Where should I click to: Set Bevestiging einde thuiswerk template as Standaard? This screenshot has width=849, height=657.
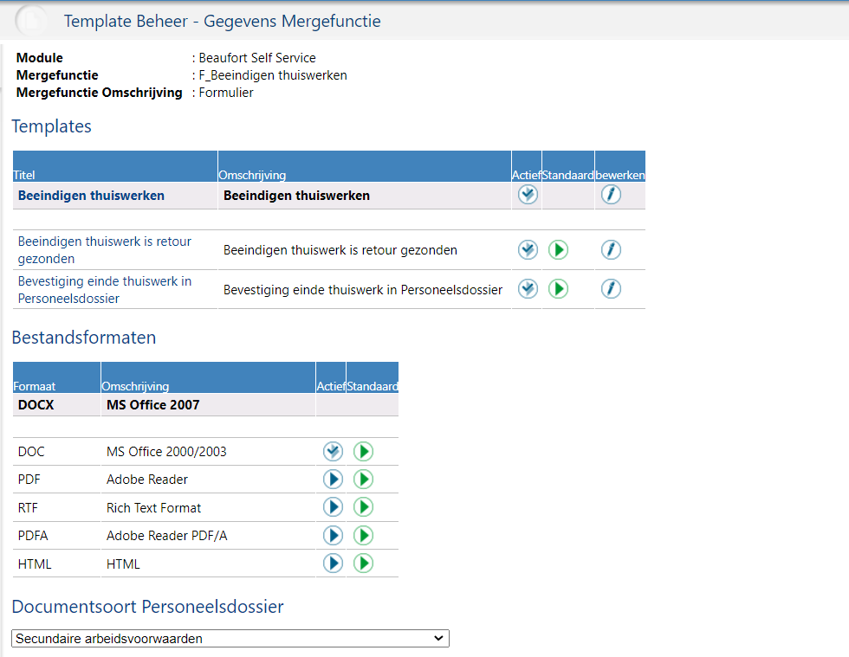tap(558, 289)
